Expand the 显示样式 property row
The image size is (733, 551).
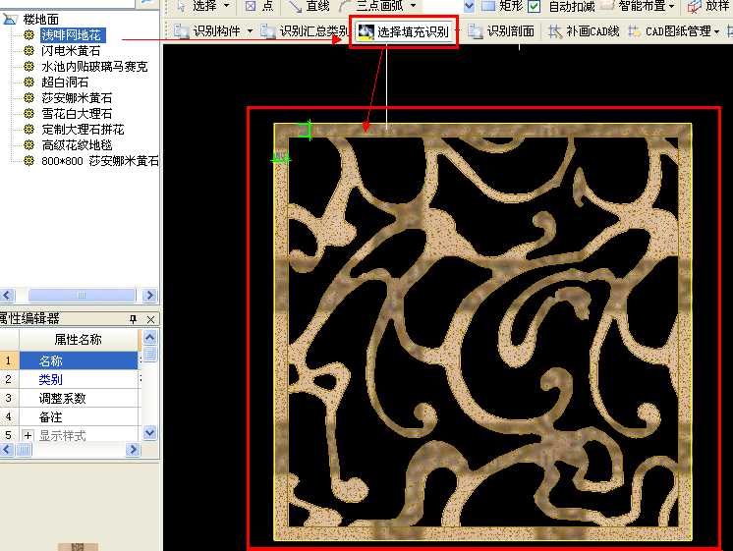28,435
